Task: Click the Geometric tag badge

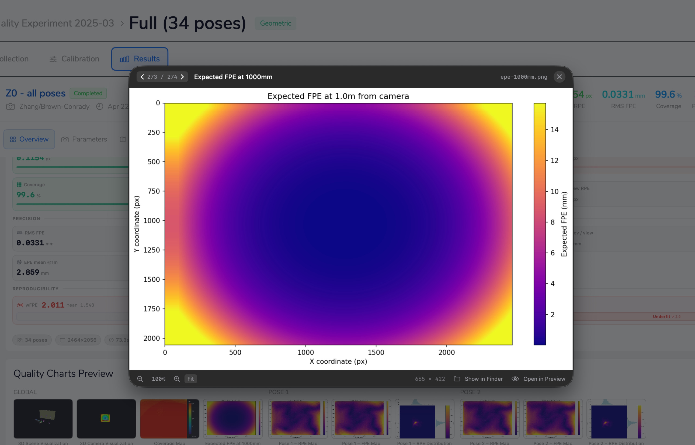Action: pos(276,23)
